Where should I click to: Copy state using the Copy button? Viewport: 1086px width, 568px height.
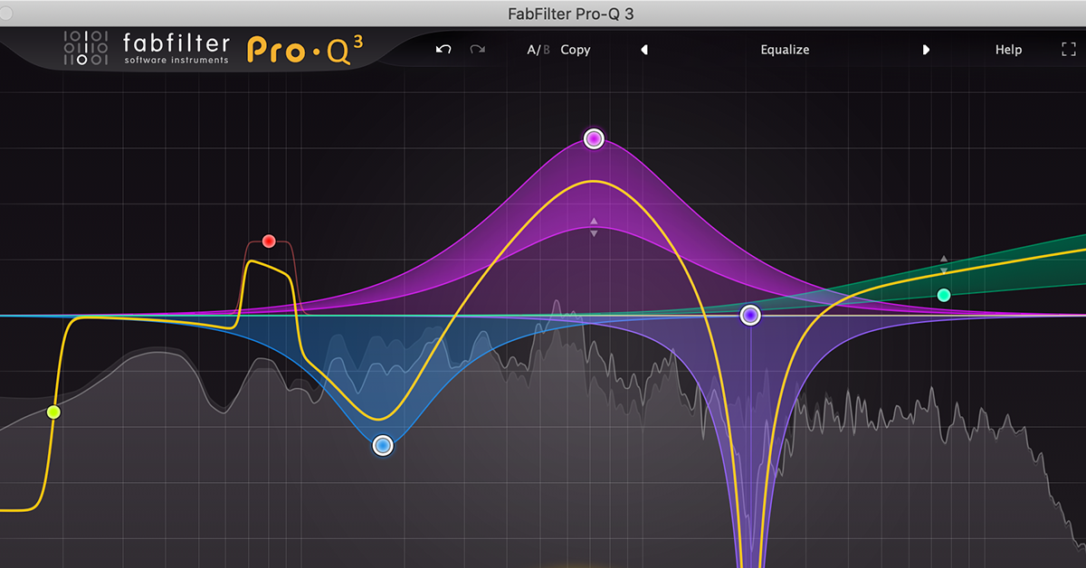pos(576,50)
